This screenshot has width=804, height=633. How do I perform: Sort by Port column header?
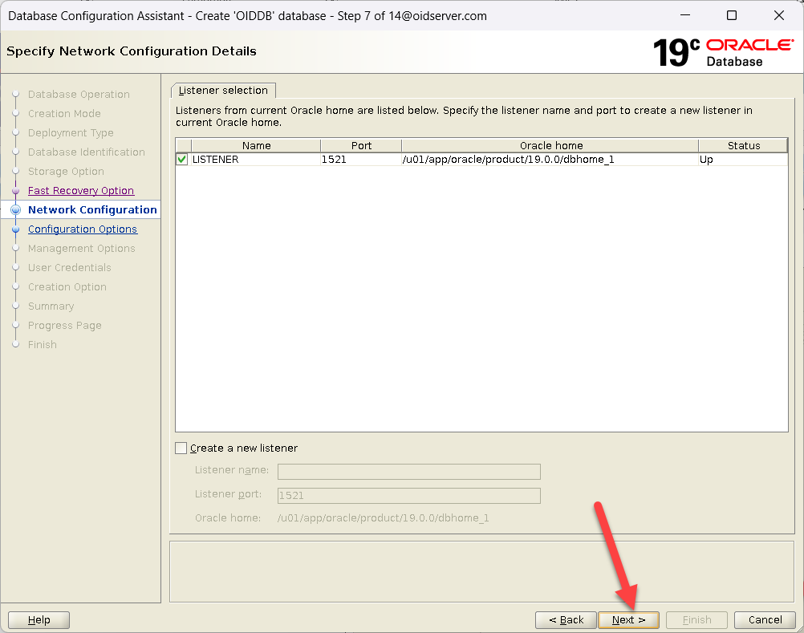[x=361, y=145]
